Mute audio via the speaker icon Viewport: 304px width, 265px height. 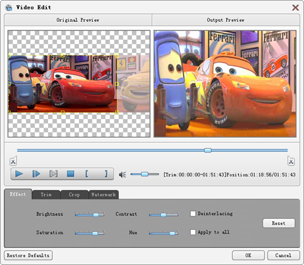[122, 174]
